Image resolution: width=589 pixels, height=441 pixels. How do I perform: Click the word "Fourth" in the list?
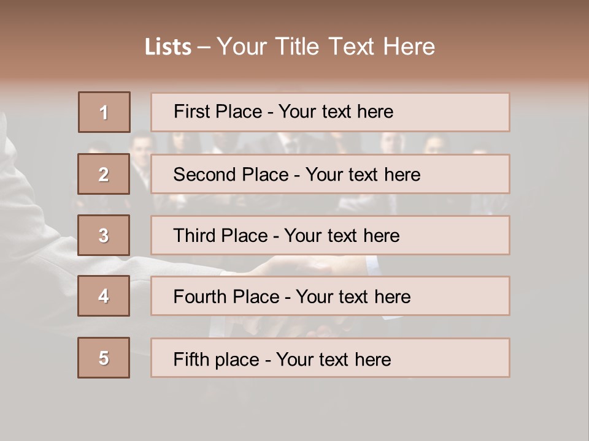pos(201,297)
